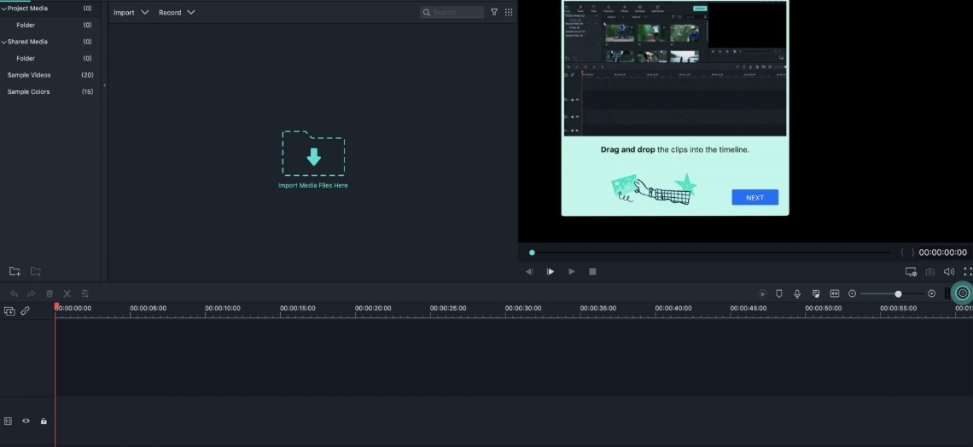The image size is (973, 447).
Task: Click the tutorial screenshot thumbnail image
Action: click(x=675, y=68)
